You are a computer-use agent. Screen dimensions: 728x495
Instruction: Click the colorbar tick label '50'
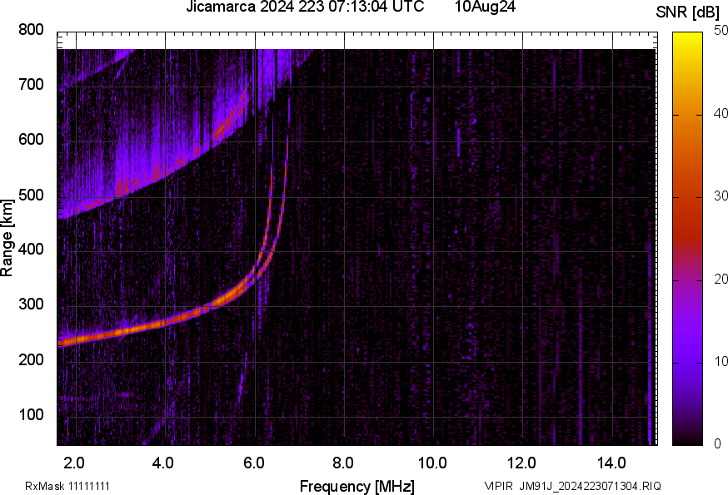(721, 31)
